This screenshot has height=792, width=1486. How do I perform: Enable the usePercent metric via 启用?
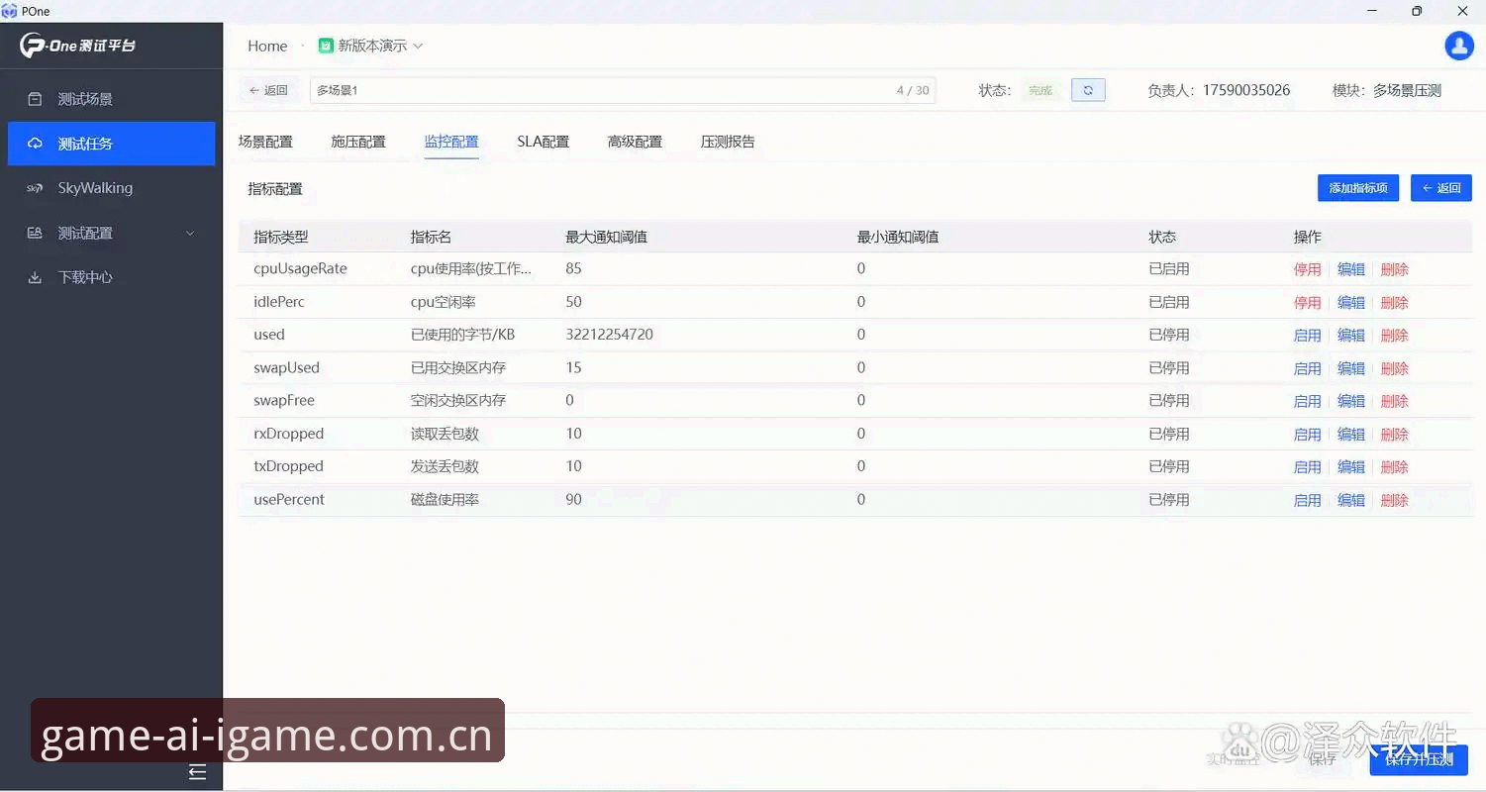1307,500
